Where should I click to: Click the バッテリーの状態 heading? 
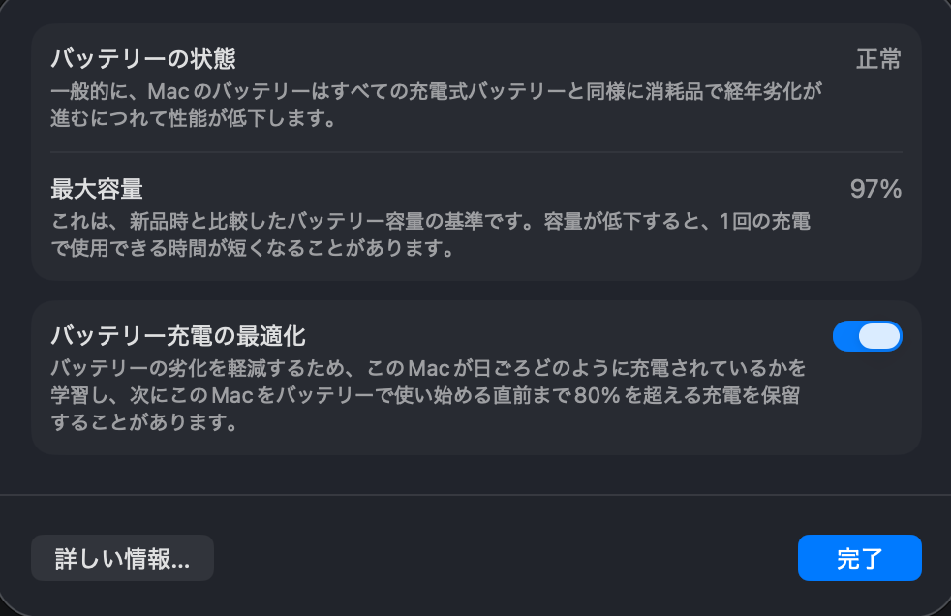click(x=142, y=59)
